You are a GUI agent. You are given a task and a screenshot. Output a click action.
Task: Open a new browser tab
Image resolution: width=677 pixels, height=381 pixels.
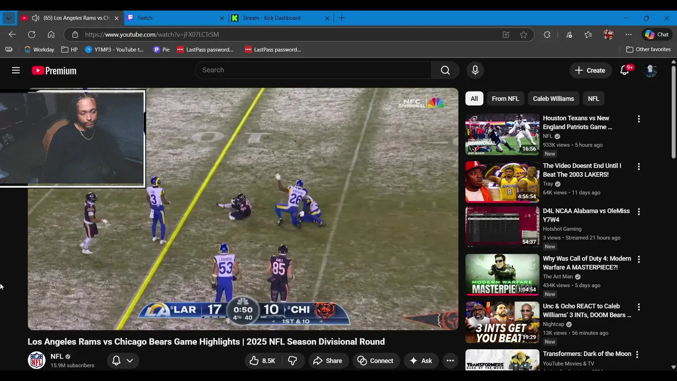pyautogui.click(x=342, y=18)
